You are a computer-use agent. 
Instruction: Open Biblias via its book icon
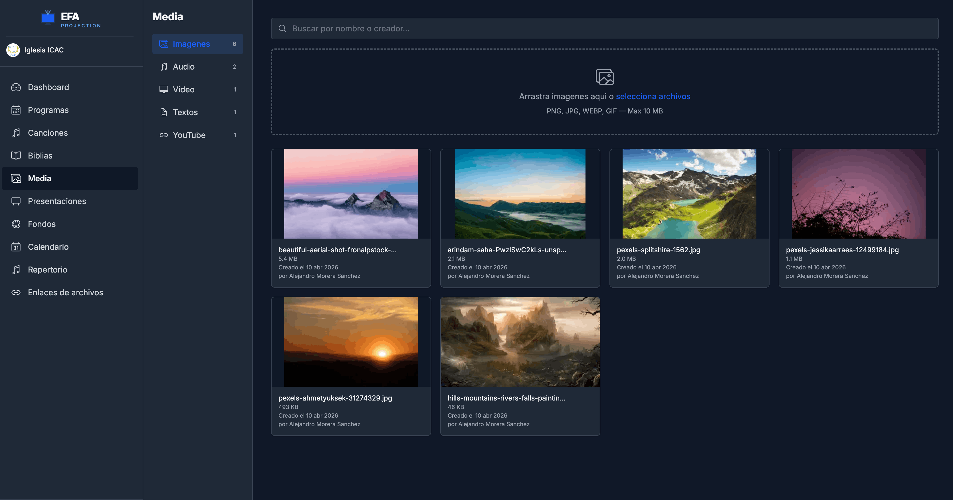[x=16, y=156]
